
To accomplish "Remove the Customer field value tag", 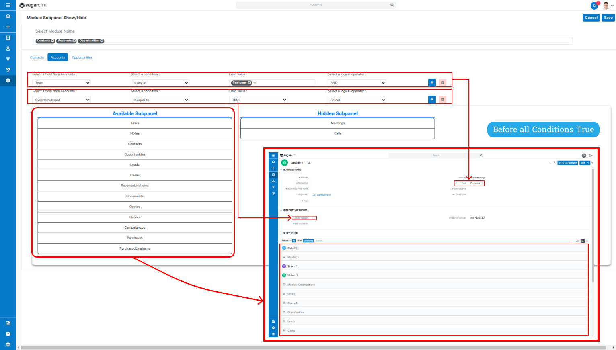I will point(249,83).
